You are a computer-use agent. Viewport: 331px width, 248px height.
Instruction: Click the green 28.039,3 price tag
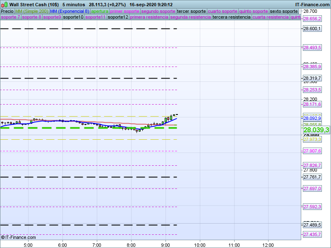click(x=316, y=130)
